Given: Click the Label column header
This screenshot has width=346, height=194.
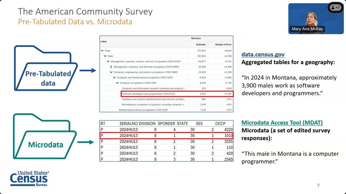Looking at the screenshot, I should click(x=104, y=41).
